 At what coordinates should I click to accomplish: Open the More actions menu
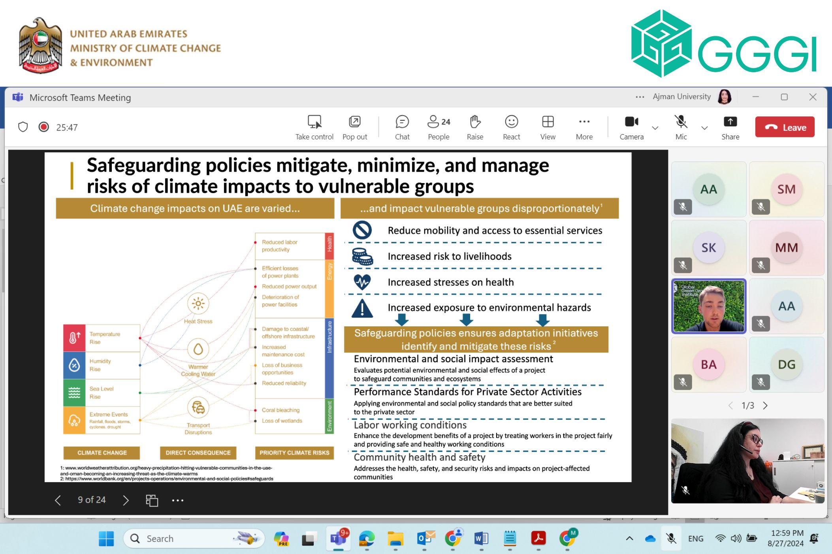click(x=584, y=122)
